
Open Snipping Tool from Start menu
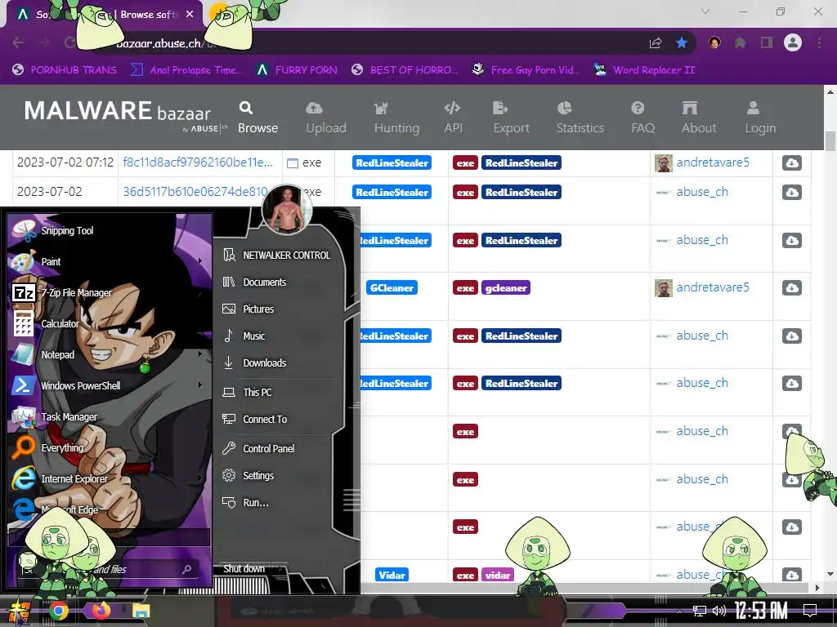click(108, 230)
